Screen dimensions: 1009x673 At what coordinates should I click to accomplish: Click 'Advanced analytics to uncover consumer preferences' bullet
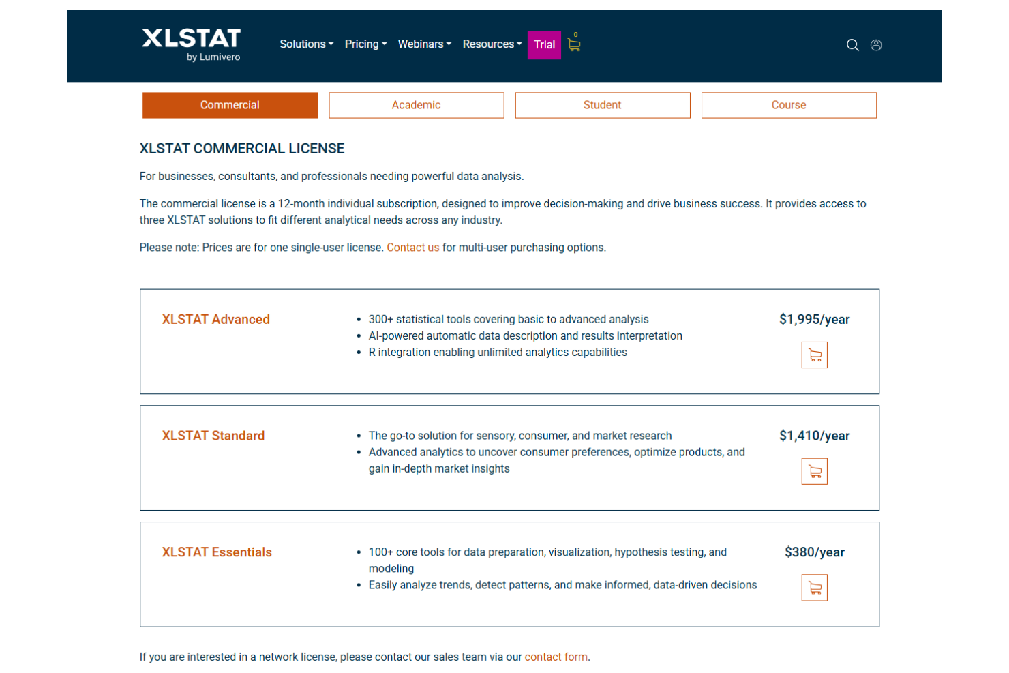pos(556,461)
